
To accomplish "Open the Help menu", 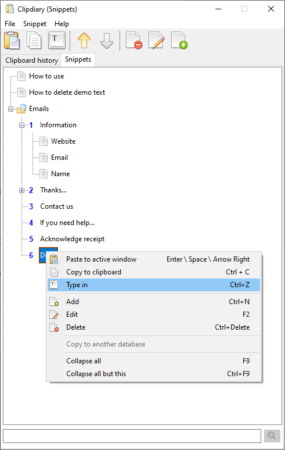I will tap(62, 24).
